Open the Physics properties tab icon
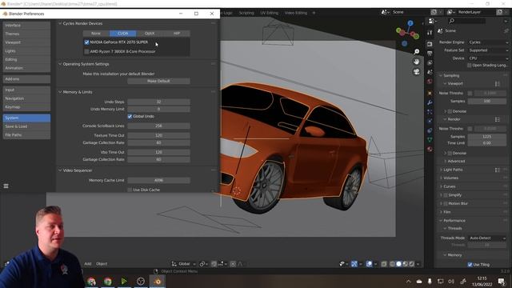 [430, 121]
